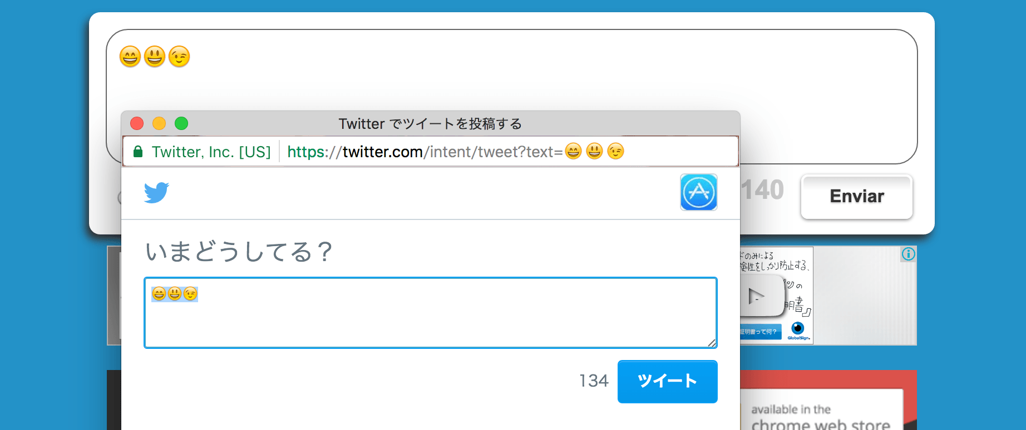Image resolution: width=1026 pixels, height=430 pixels.
Task: Click the twitter.com URL in address bar
Action: click(382, 152)
